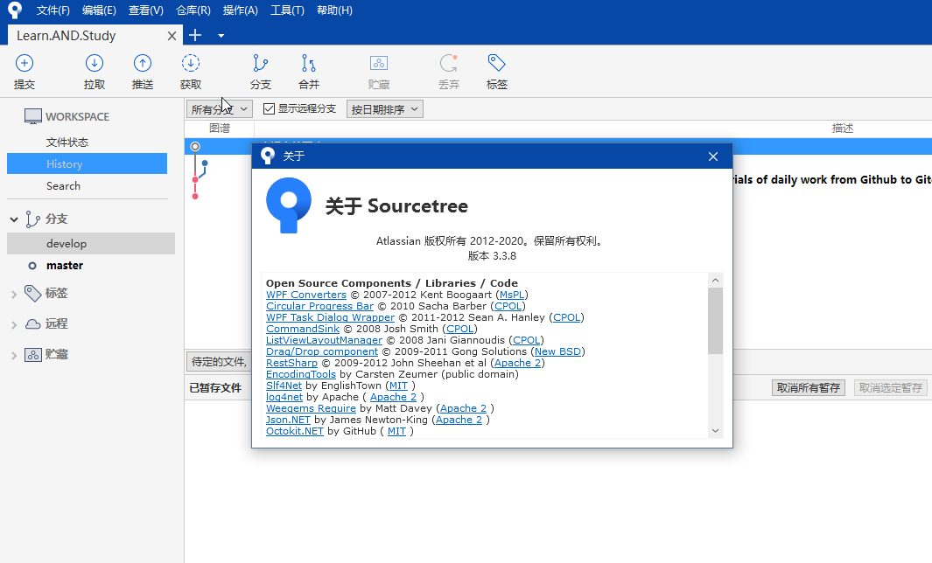Click the 推送 (Push) toolbar icon
This screenshot has width=932, height=563.
[x=143, y=63]
